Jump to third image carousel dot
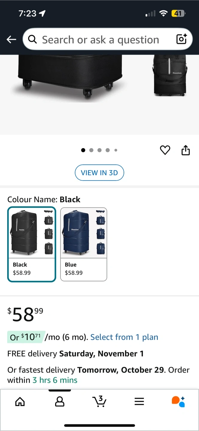 99,150
